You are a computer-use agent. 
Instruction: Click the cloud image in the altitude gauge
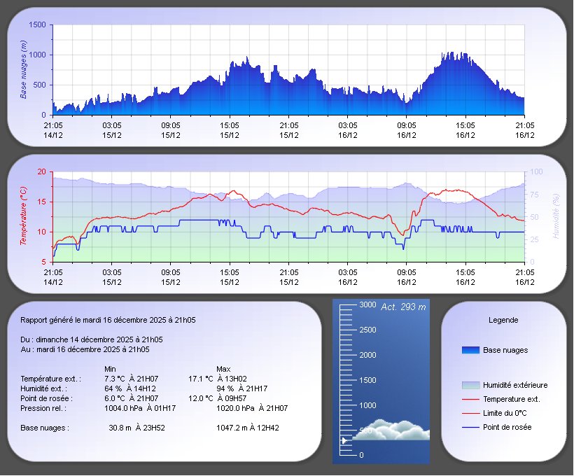click(391, 430)
